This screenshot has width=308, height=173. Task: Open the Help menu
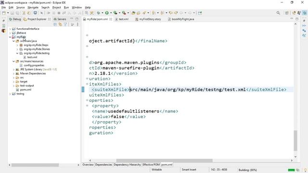[x=88, y=8]
